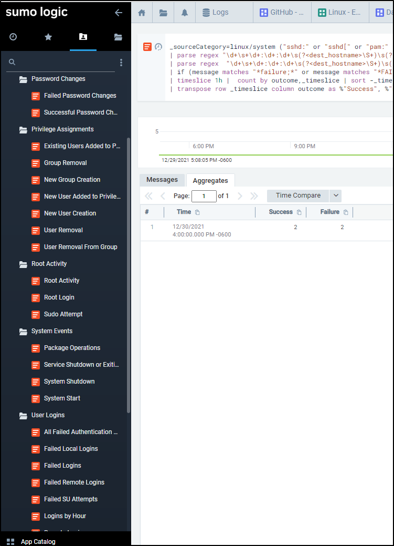Open System Shutdown search
The width and height of the screenshot is (394, 546).
coord(69,382)
